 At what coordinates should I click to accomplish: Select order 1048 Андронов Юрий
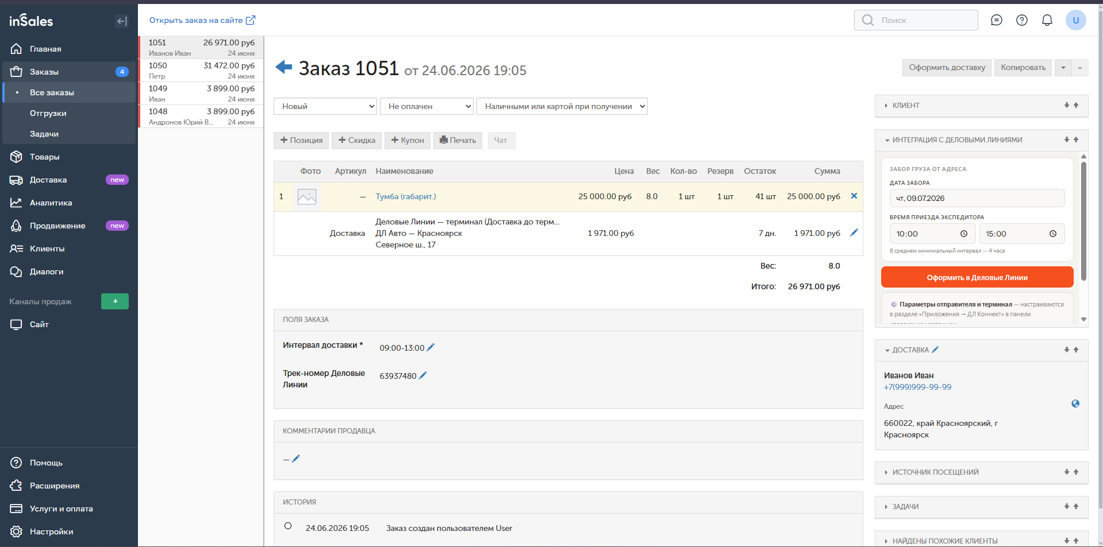(x=201, y=117)
